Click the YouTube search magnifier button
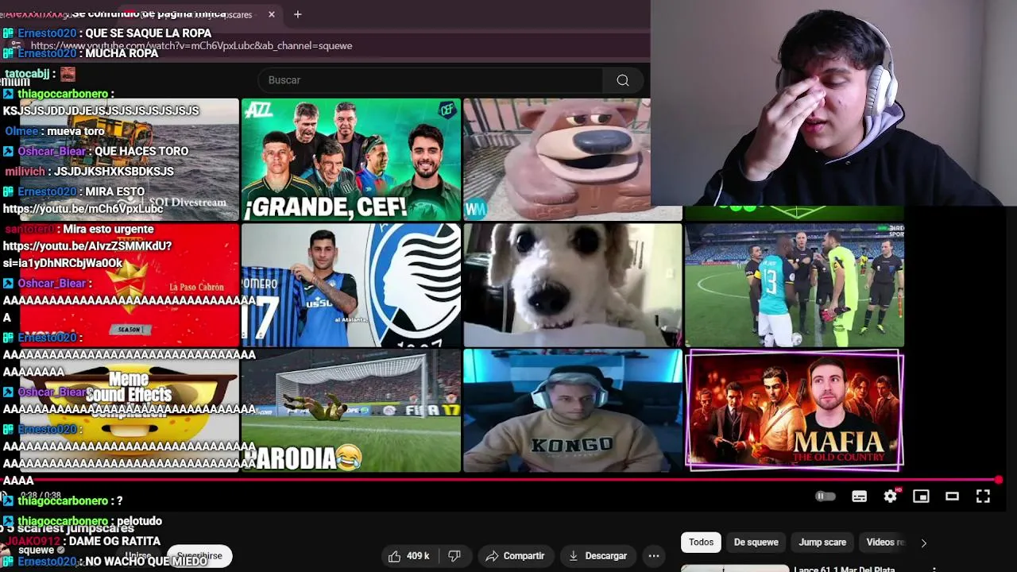Viewport: 1017px width, 572px height. click(x=623, y=80)
